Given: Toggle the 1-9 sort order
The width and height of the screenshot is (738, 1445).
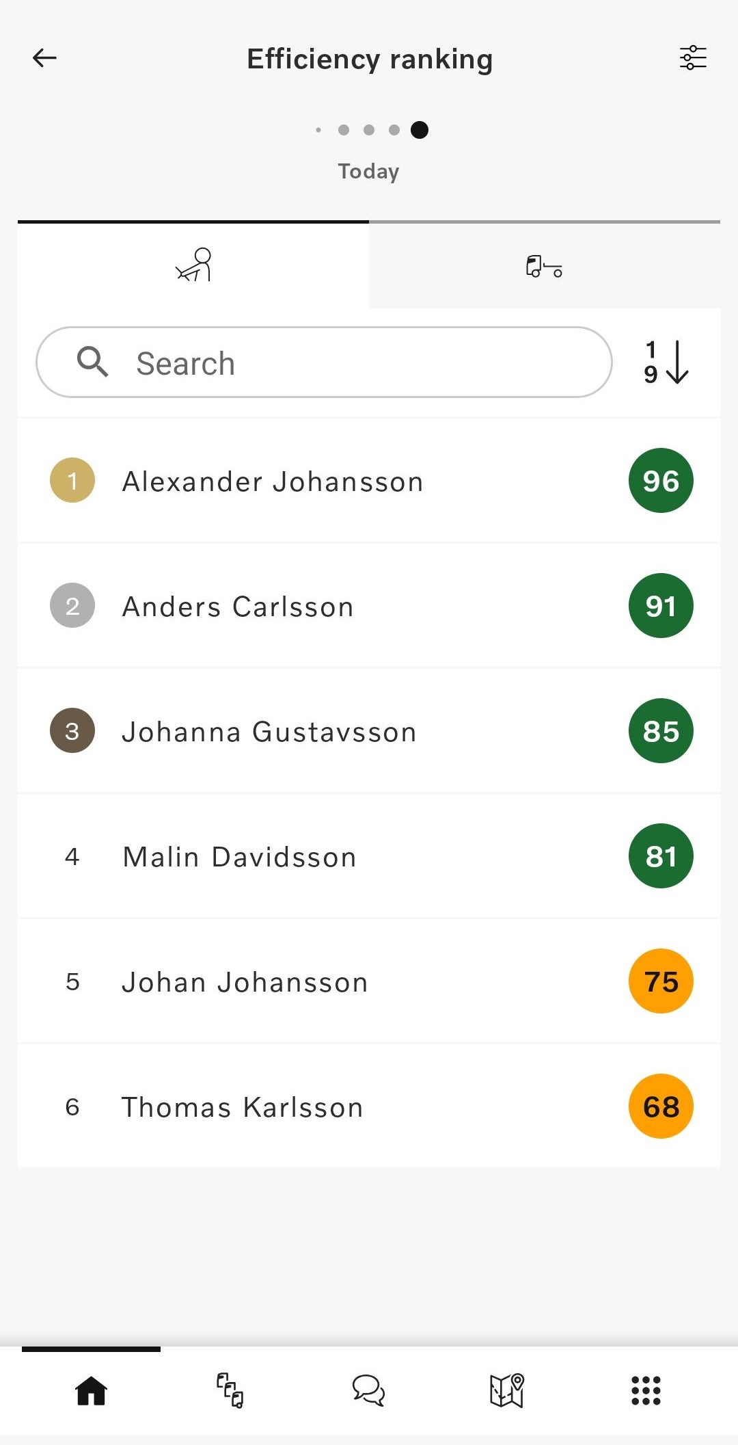Looking at the screenshot, I should 666,362.
